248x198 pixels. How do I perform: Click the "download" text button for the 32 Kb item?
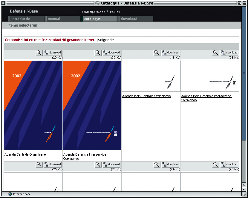click(x=114, y=53)
